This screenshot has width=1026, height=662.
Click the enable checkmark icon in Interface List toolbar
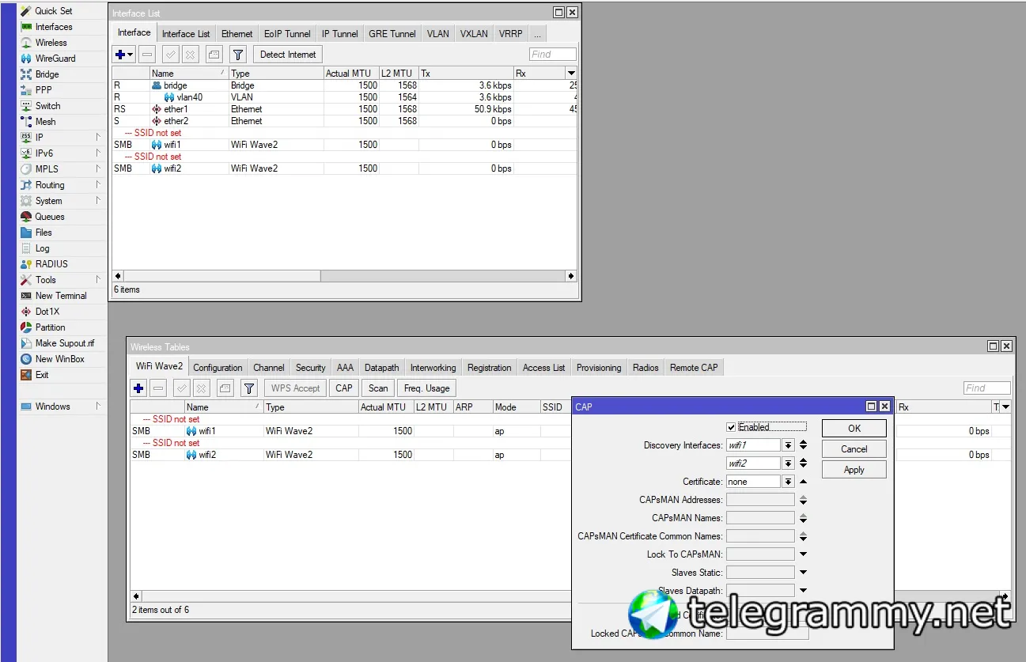coord(170,55)
